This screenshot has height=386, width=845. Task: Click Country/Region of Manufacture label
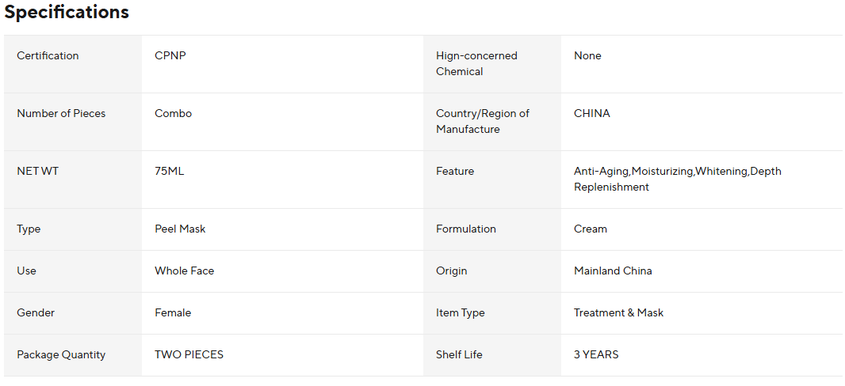pyautogui.click(x=482, y=122)
